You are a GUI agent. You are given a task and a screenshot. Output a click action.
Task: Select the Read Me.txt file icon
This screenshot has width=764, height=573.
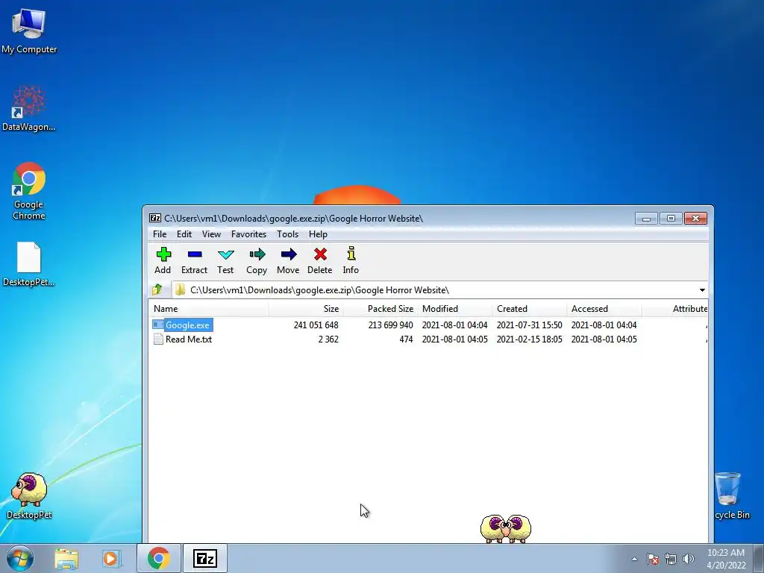pos(158,339)
